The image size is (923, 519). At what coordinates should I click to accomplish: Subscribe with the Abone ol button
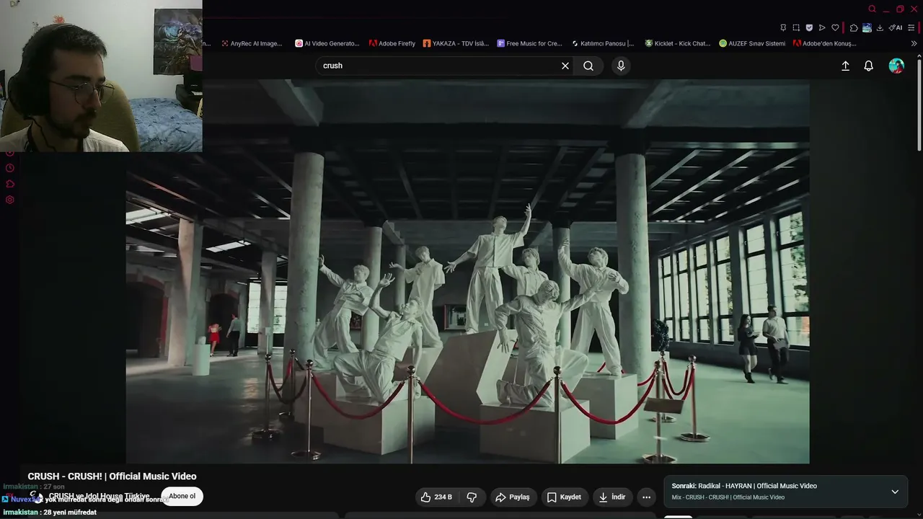(x=182, y=496)
